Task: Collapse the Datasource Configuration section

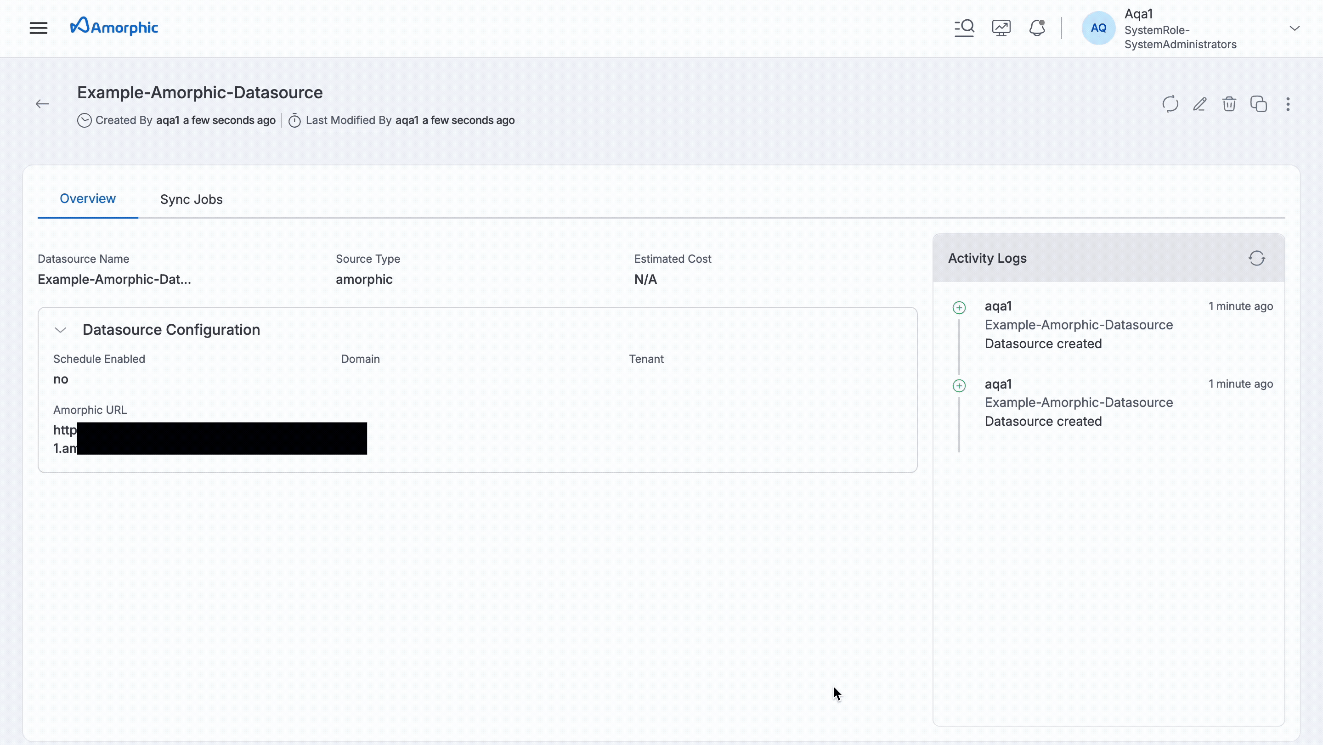Action: coord(60,329)
